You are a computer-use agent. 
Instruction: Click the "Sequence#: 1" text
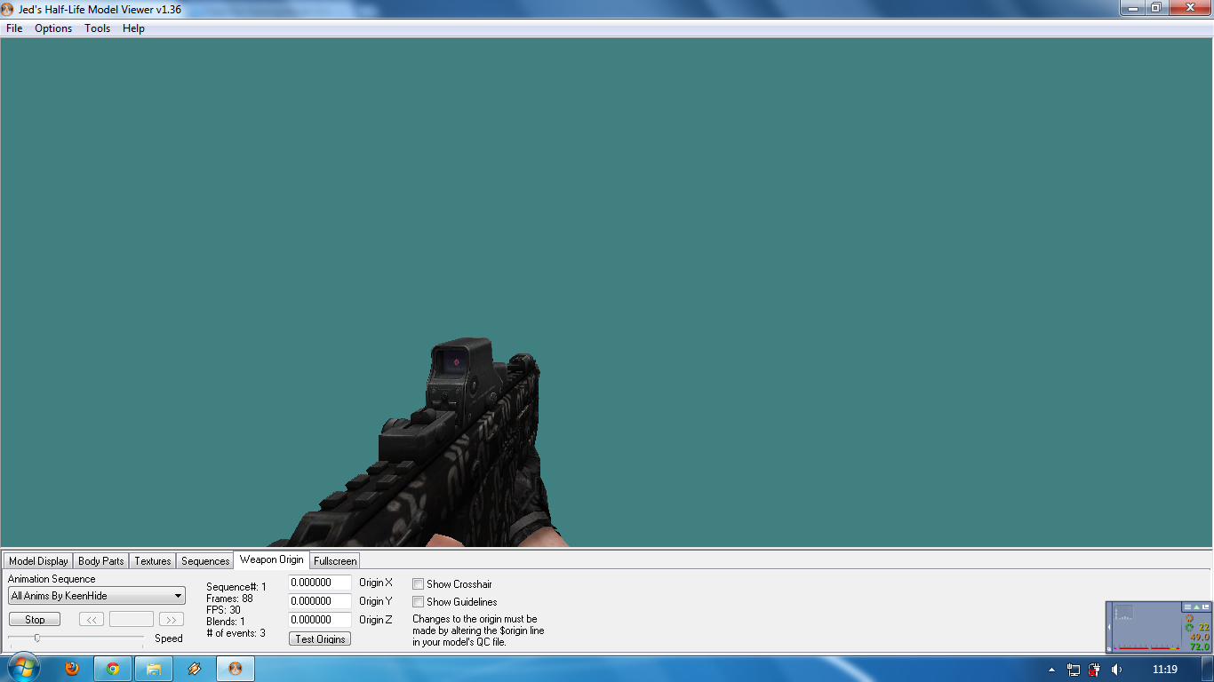(x=236, y=587)
